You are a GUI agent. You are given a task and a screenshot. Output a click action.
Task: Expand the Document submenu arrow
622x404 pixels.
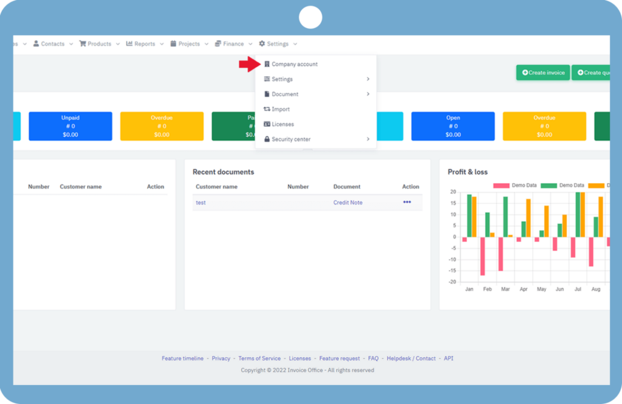368,94
